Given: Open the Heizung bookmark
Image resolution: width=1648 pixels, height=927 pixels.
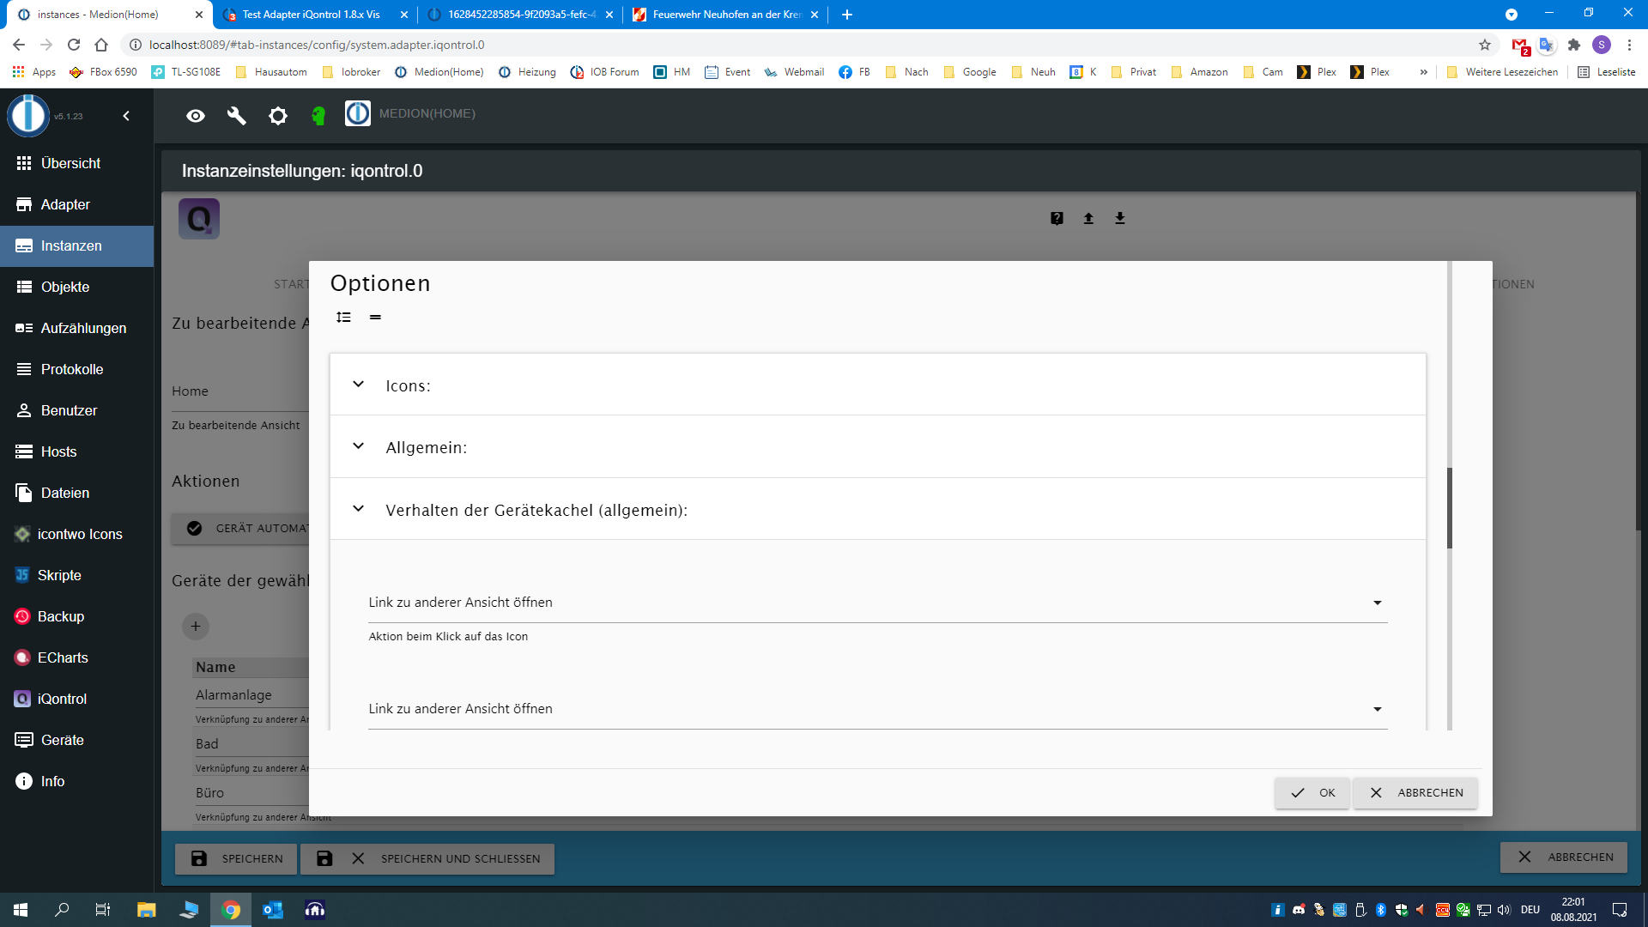Looking at the screenshot, I should click(527, 72).
